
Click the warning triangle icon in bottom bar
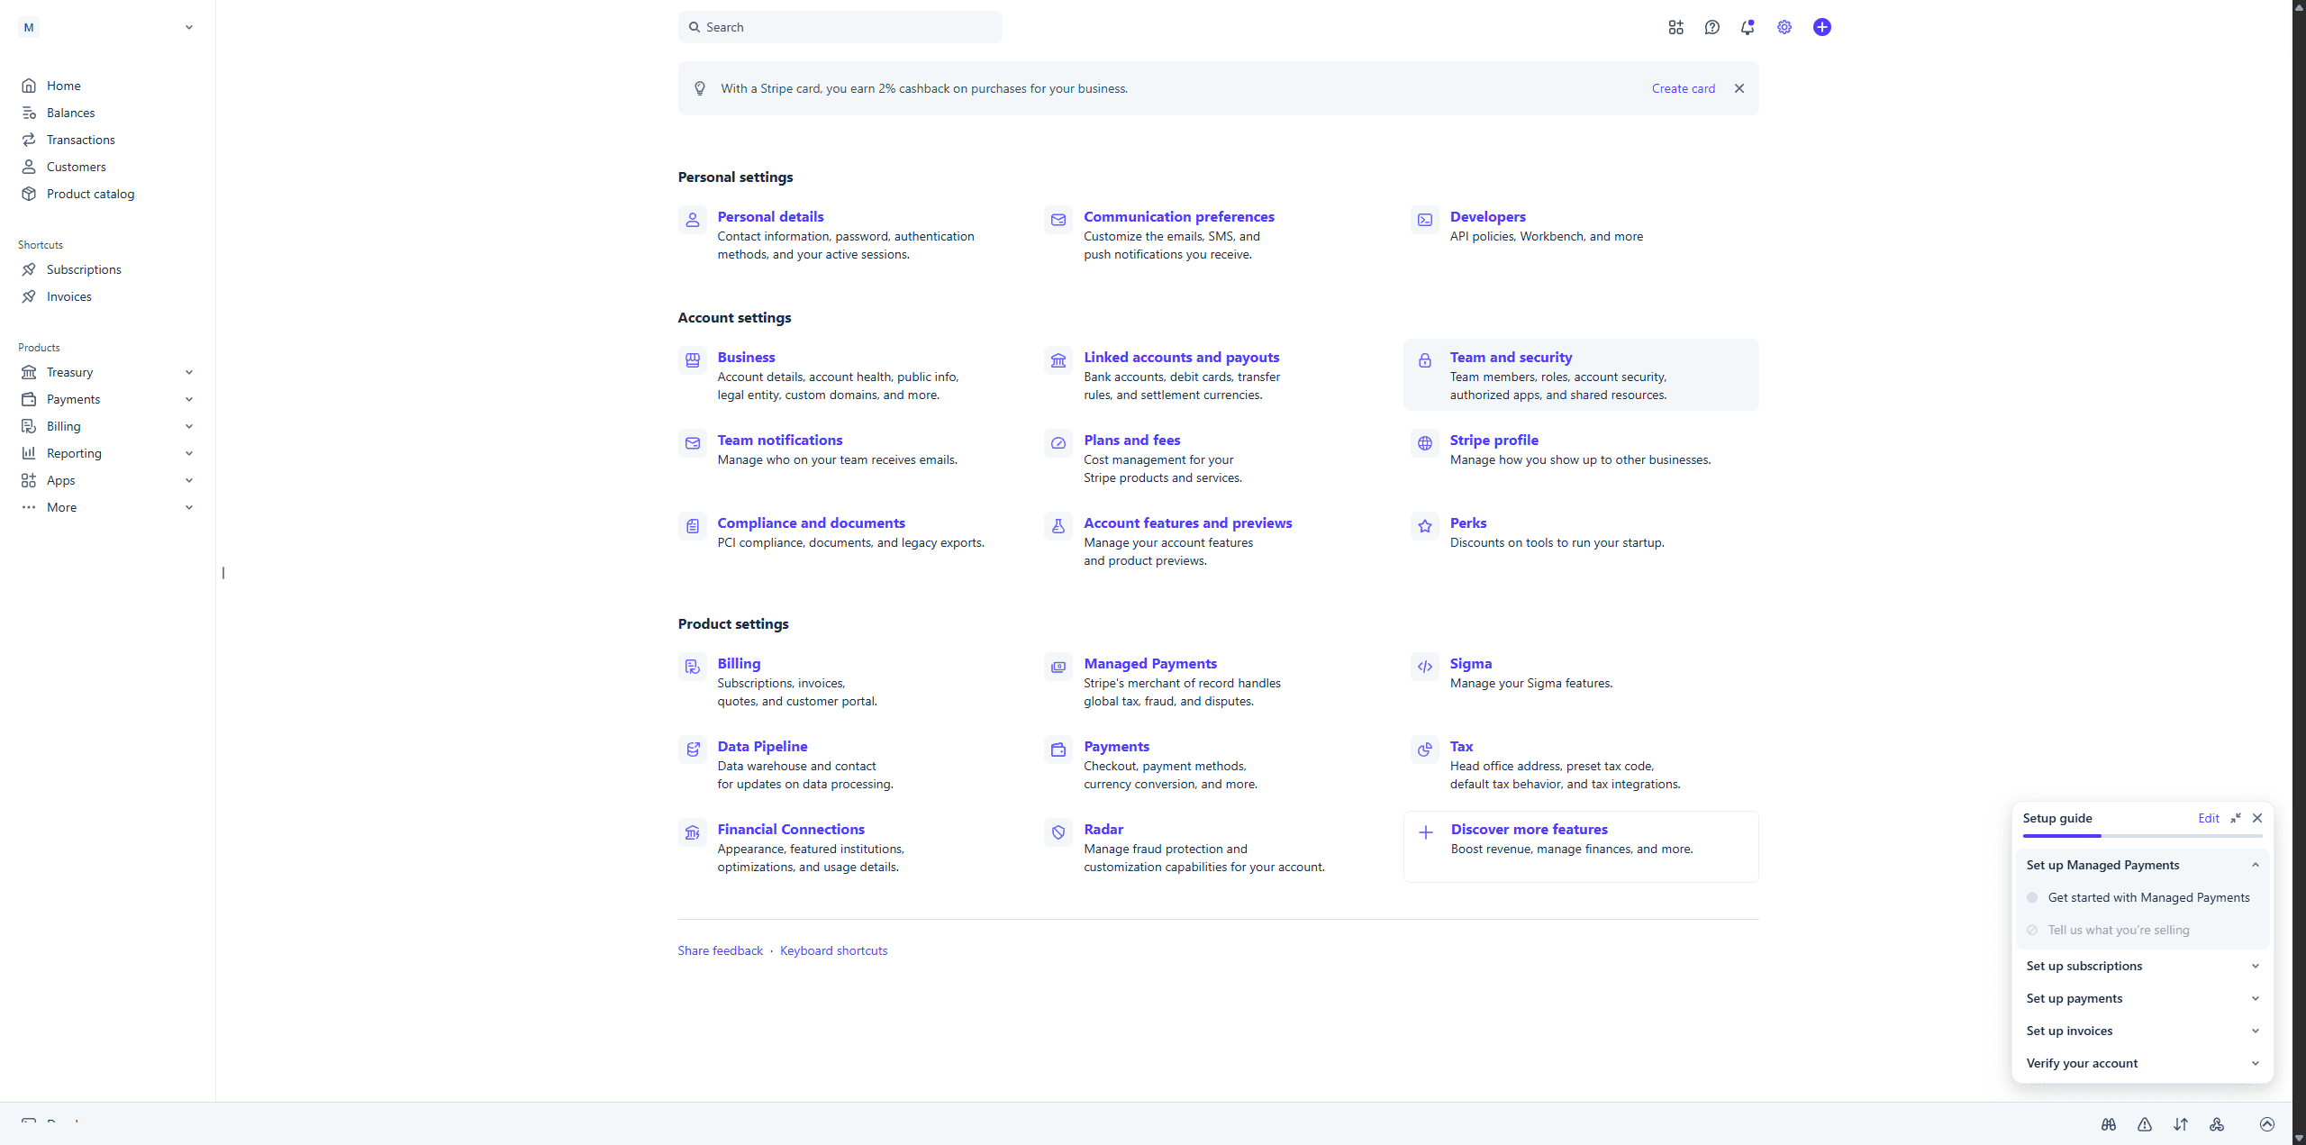[2145, 1124]
